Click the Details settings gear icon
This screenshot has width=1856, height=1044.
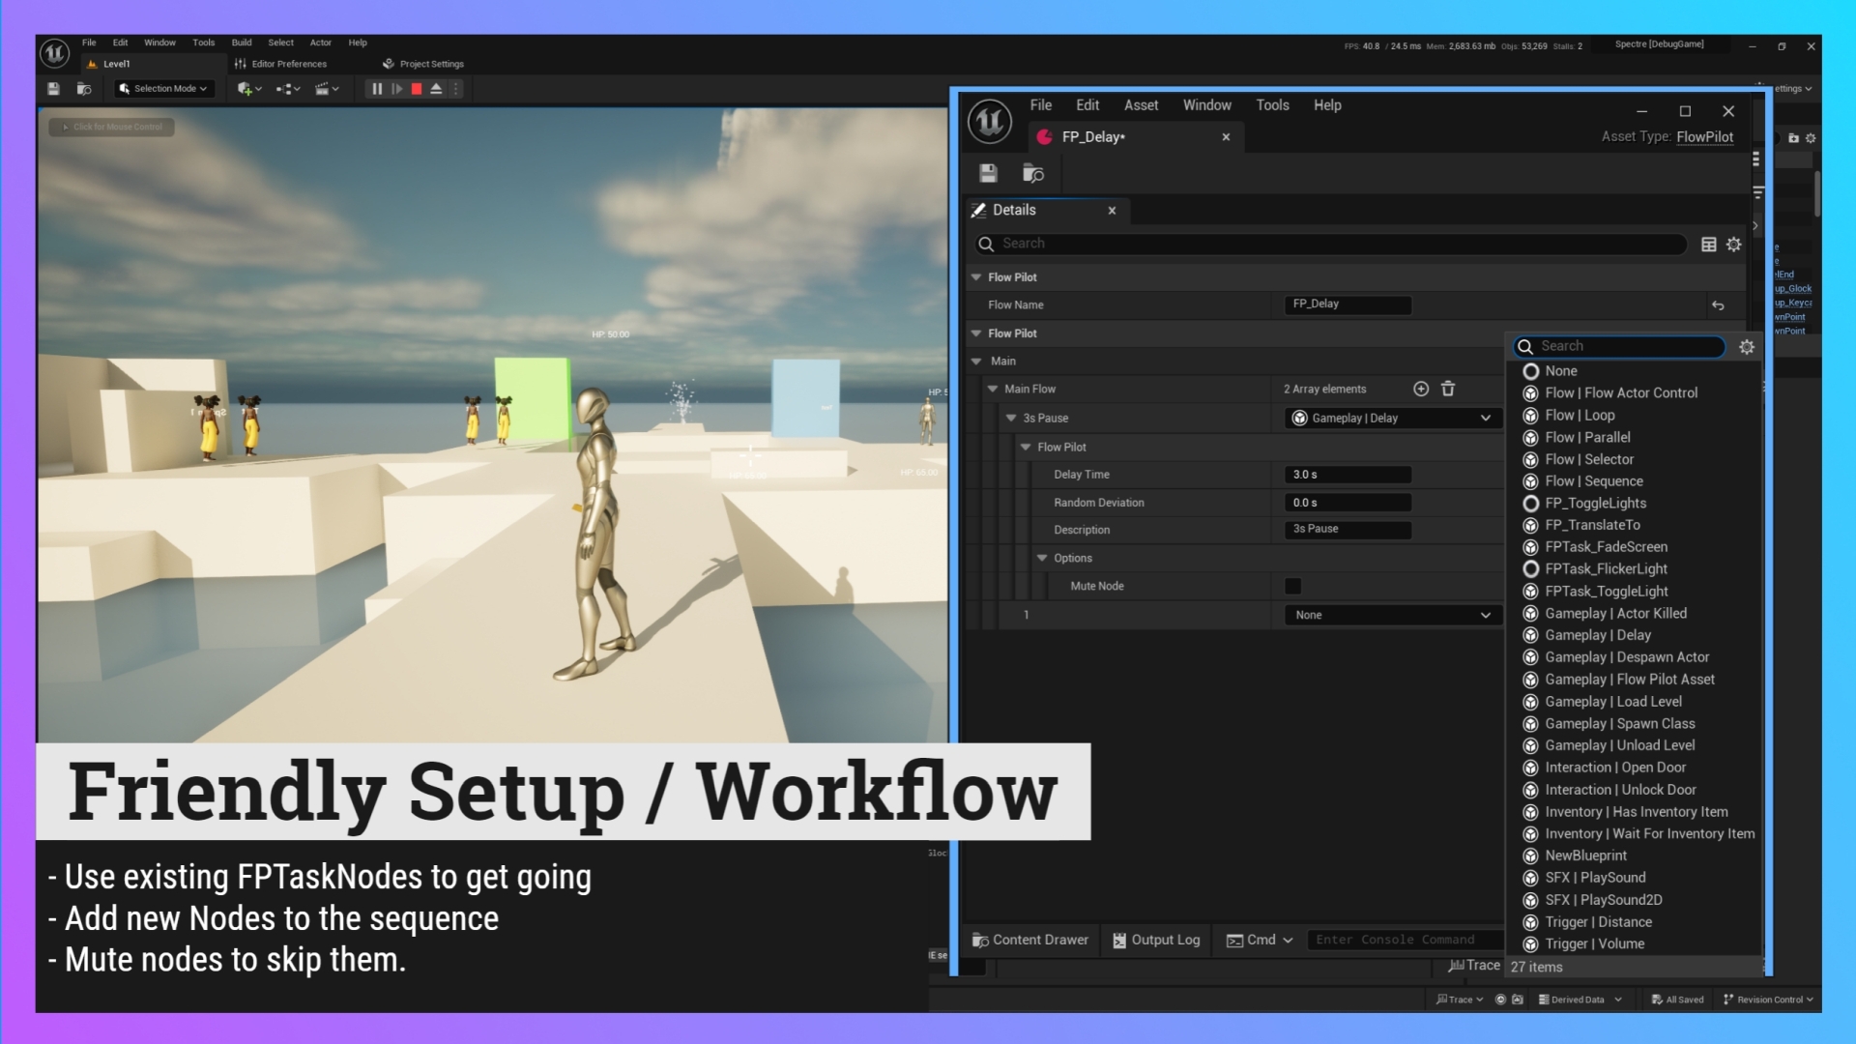[1734, 245]
